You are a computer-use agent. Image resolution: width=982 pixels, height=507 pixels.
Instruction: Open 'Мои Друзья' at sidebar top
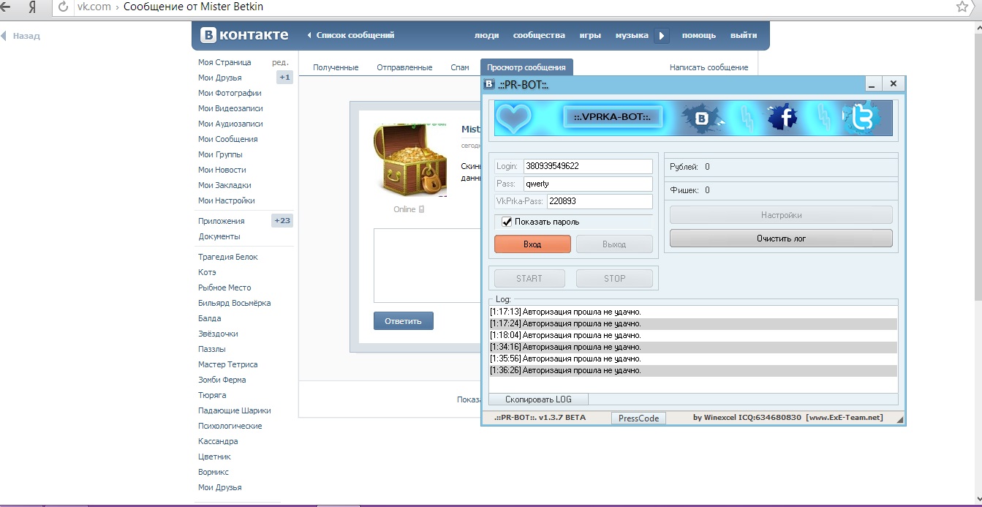[x=220, y=78]
